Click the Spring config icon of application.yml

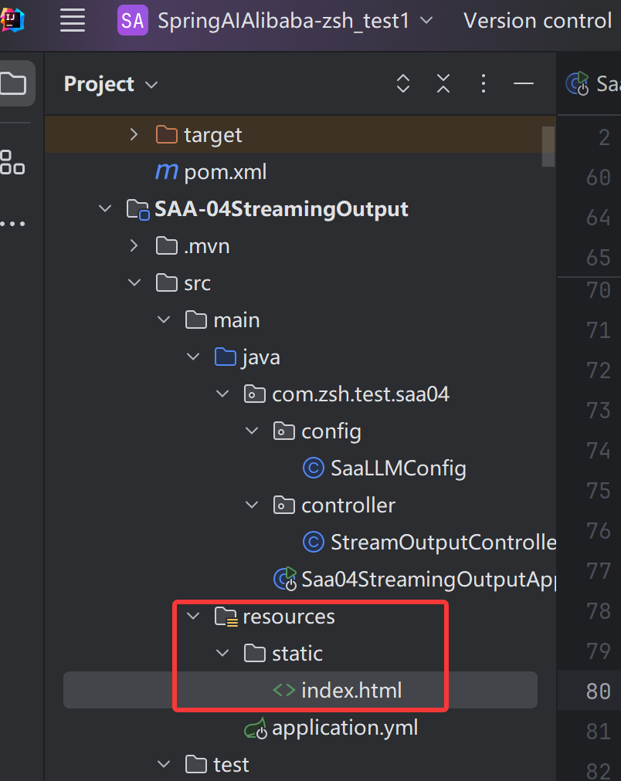(x=256, y=728)
